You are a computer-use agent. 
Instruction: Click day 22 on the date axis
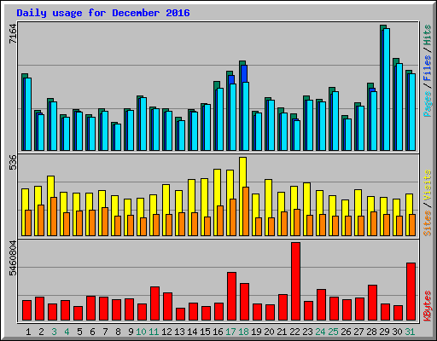coord(294,332)
